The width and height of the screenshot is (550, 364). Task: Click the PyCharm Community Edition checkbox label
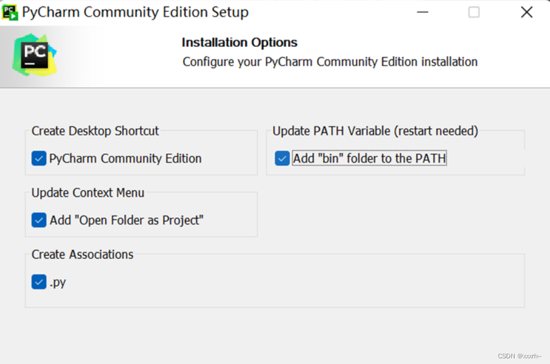click(x=124, y=158)
